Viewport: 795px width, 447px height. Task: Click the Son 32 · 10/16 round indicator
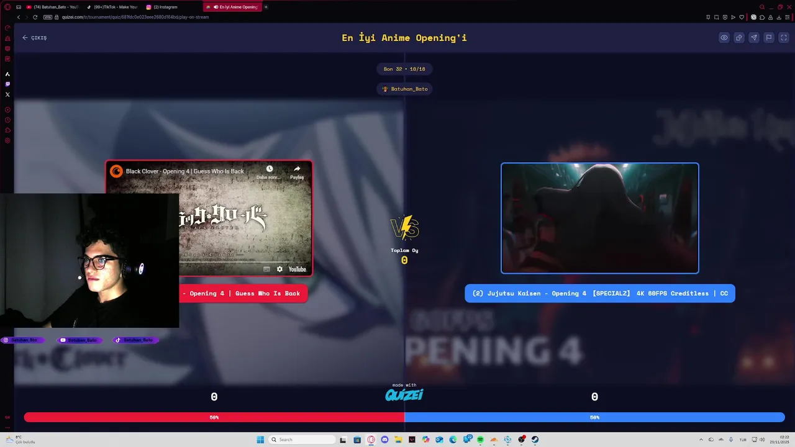click(x=404, y=69)
